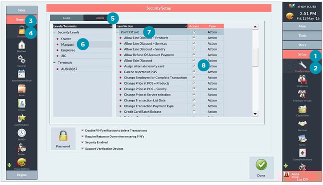
Task: Open the Business settings icon
Action: [22, 45]
